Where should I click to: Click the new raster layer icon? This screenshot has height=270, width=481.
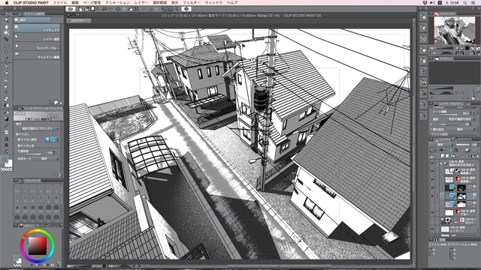click(x=443, y=155)
